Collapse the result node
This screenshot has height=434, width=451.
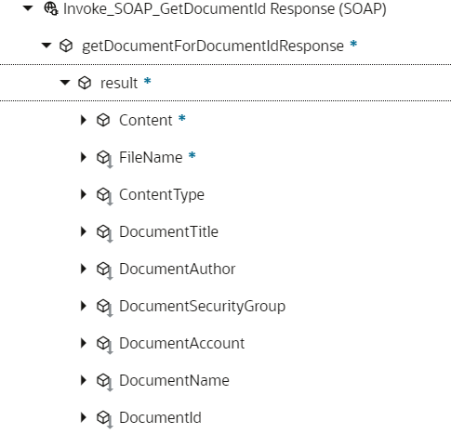(x=65, y=83)
